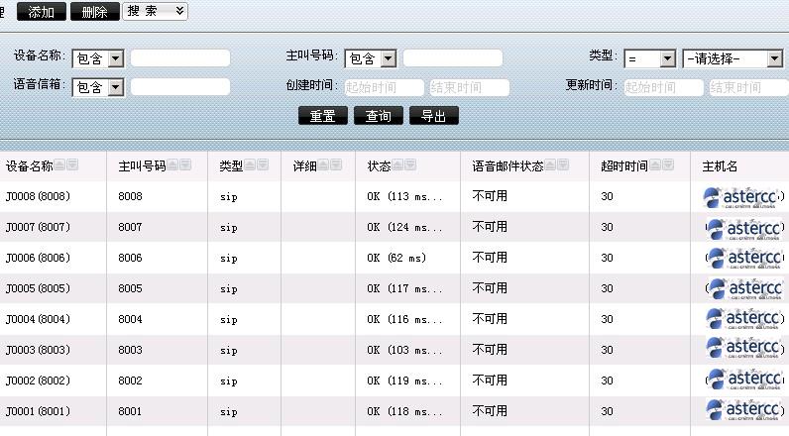The width and height of the screenshot is (789, 436).
Task: Click the astercc logo in row J0008
Action: click(x=742, y=197)
